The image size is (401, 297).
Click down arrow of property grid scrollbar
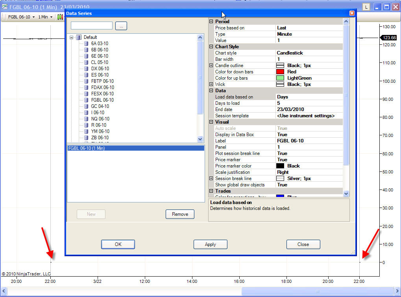[x=346, y=193]
